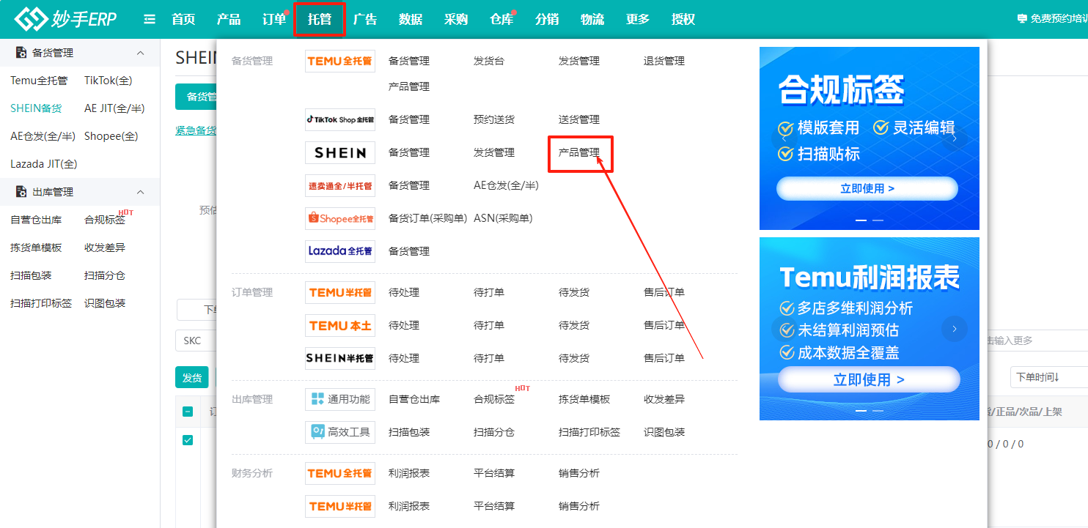Screen dimensions: 1088x528
Task: Click the TEMU本土 logo
Action: coord(340,325)
